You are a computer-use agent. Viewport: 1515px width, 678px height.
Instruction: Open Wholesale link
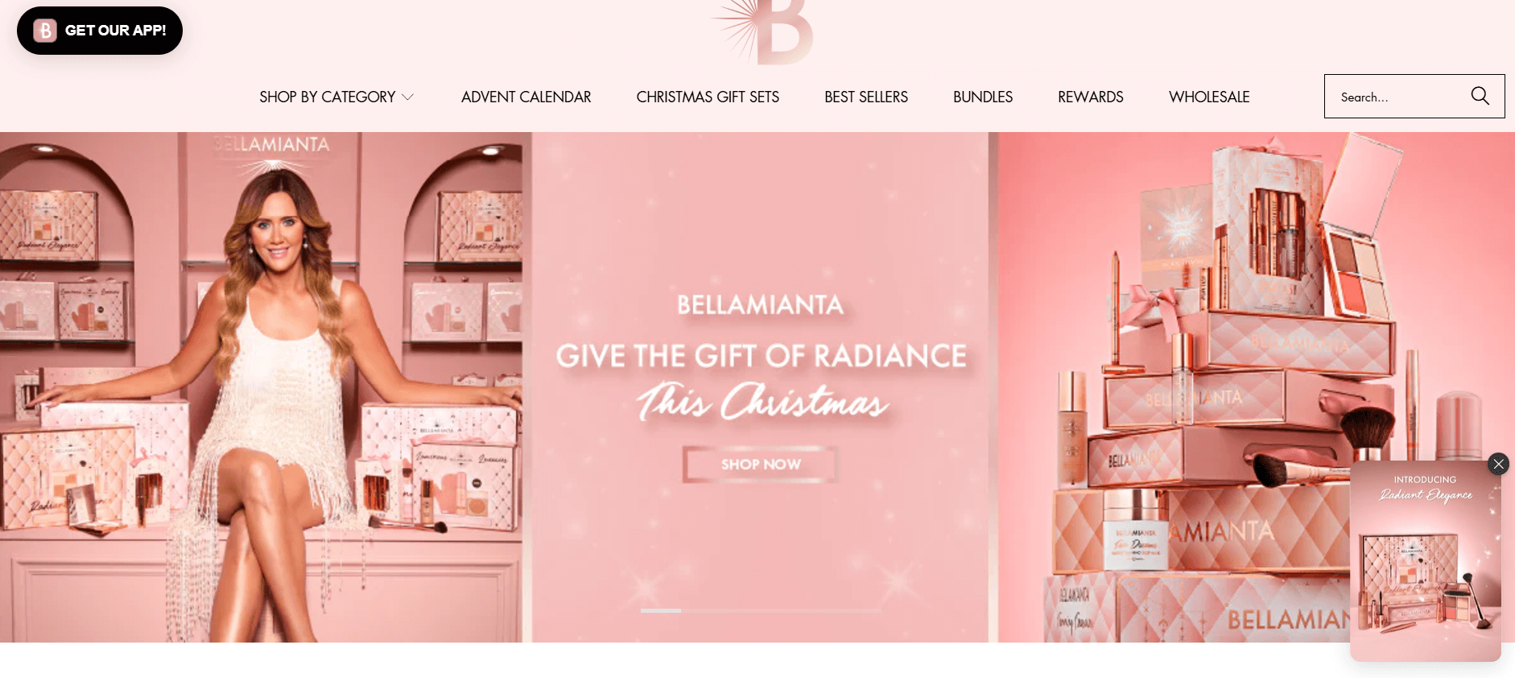[1209, 97]
